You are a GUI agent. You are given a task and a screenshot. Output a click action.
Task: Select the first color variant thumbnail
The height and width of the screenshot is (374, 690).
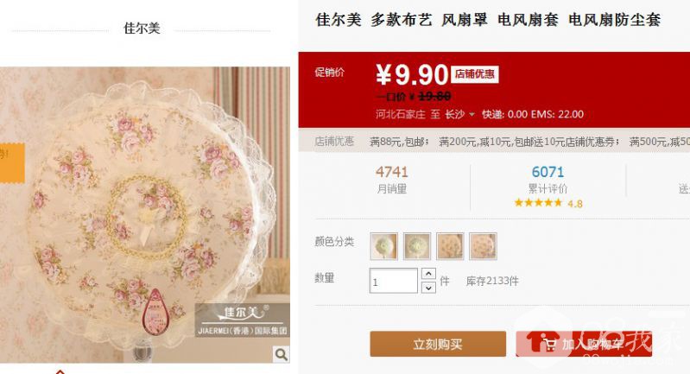point(383,246)
